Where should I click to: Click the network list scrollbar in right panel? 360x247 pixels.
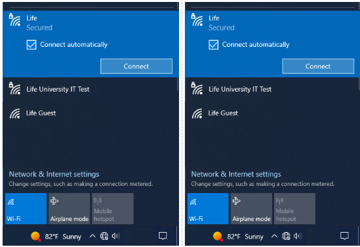[x=359, y=84]
